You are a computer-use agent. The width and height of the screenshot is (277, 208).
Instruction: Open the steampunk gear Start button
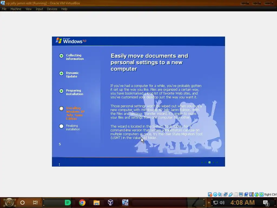pyautogui.click(x=9, y=203)
